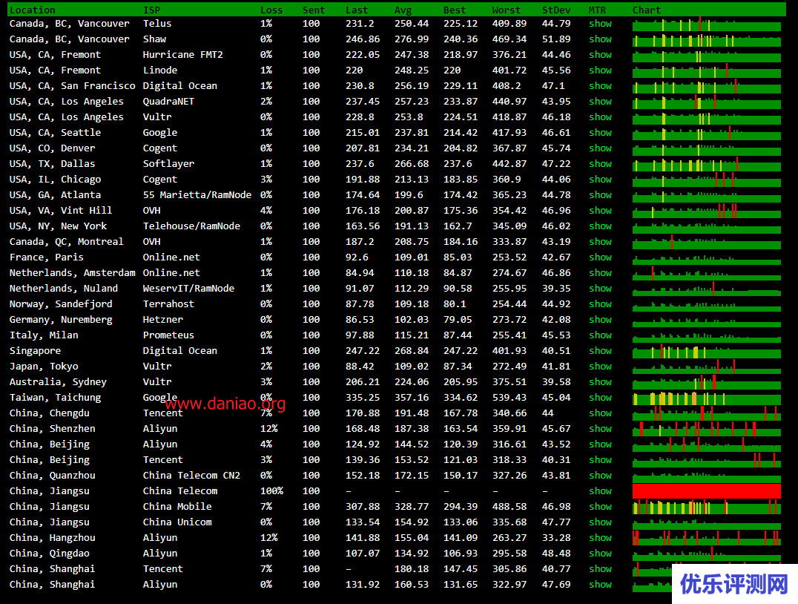Open MTR show link for Vancouver Shaw
Screen dimensions: 798x604
pyautogui.click(x=600, y=39)
